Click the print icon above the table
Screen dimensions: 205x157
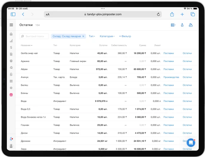point(191,25)
